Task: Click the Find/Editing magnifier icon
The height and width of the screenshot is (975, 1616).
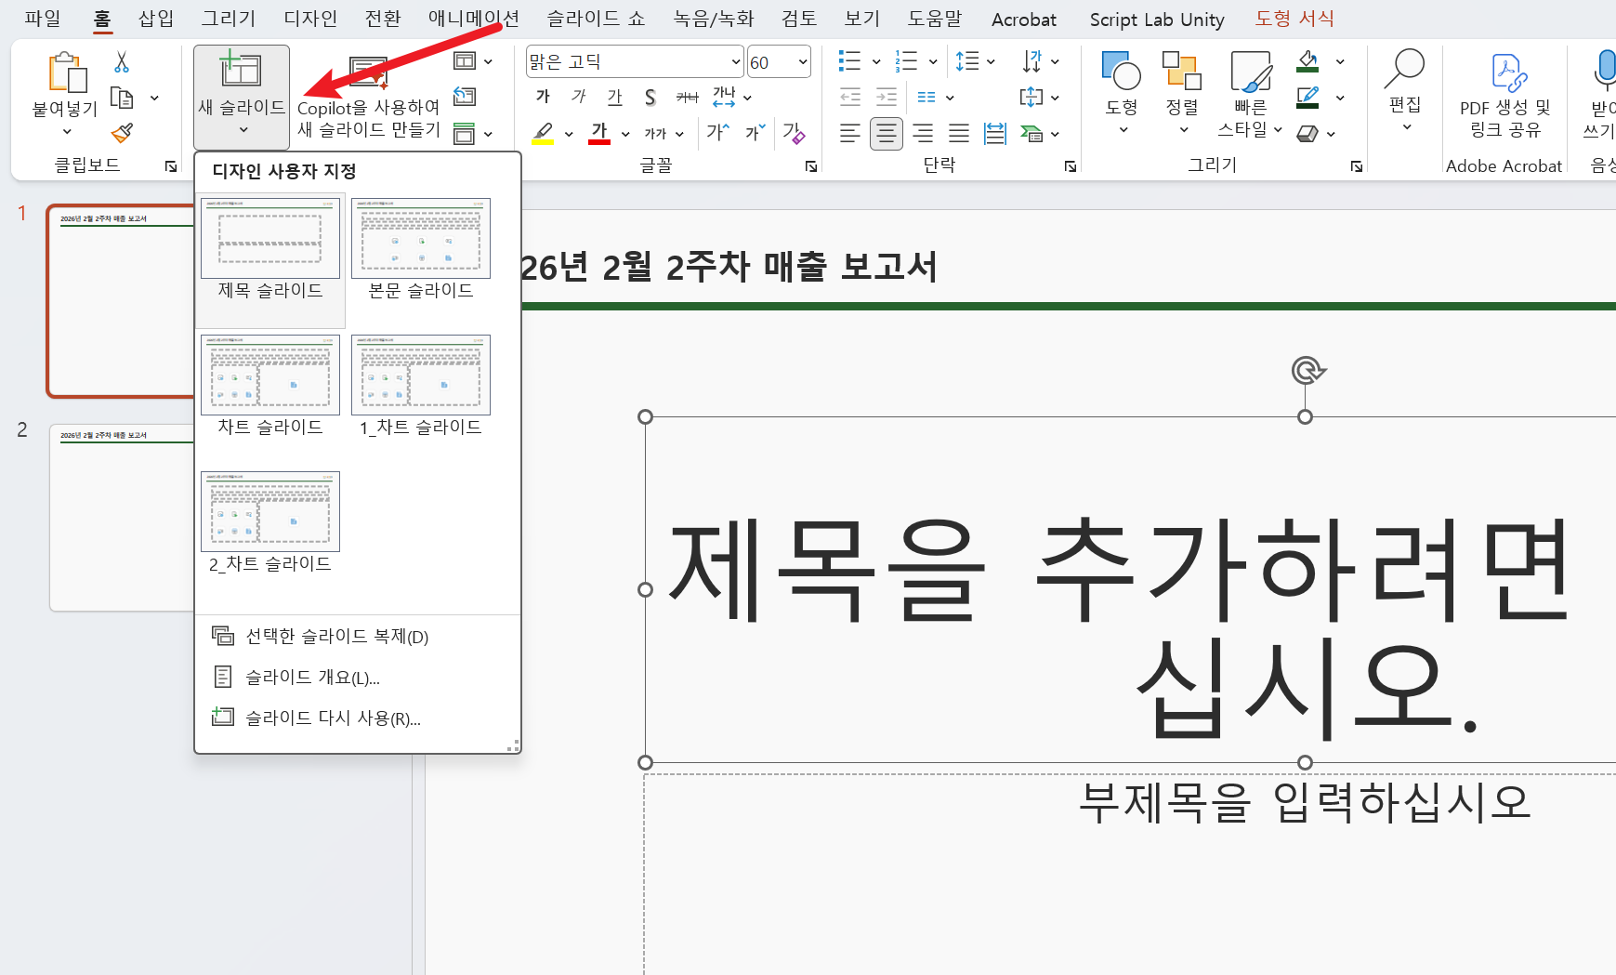Action: click(x=1405, y=69)
